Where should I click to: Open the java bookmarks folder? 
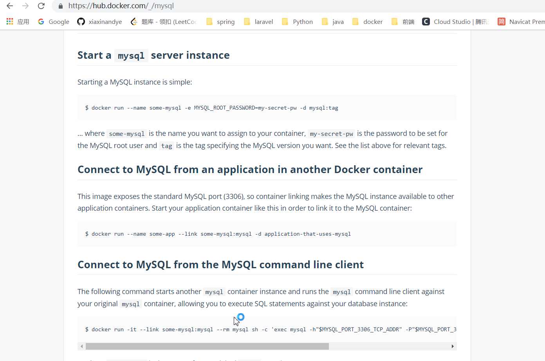pos(333,22)
